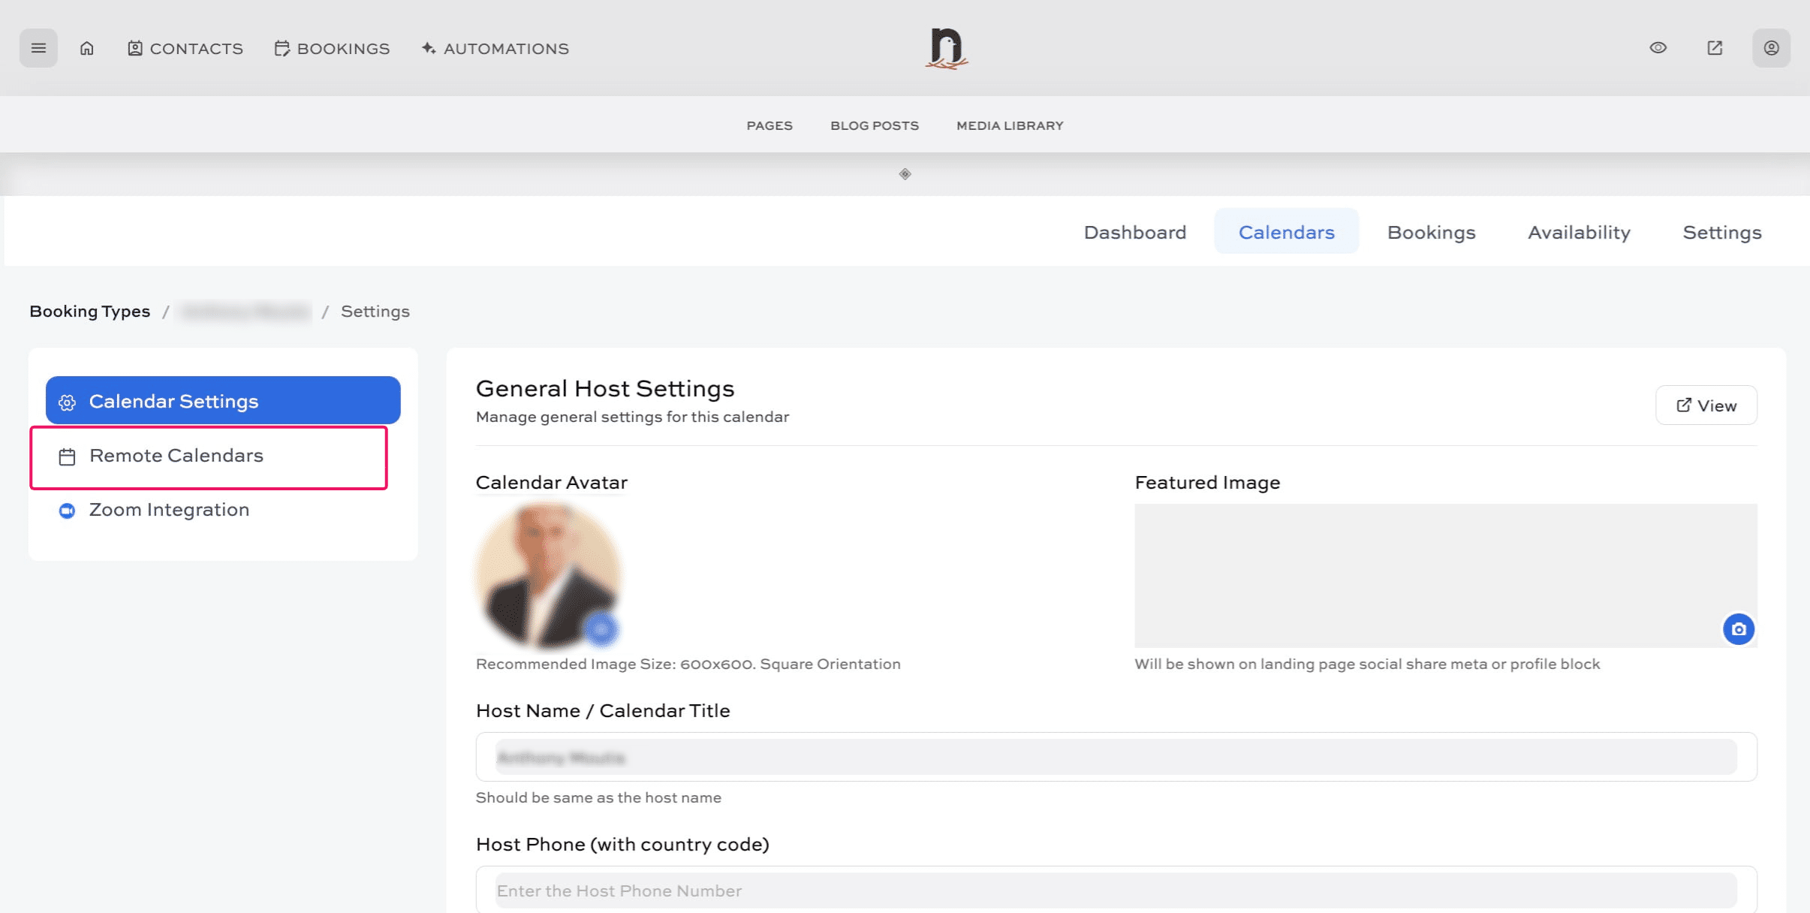This screenshot has width=1810, height=913.
Task: Open the hamburger menu in top bar
Action: (38, 47)
